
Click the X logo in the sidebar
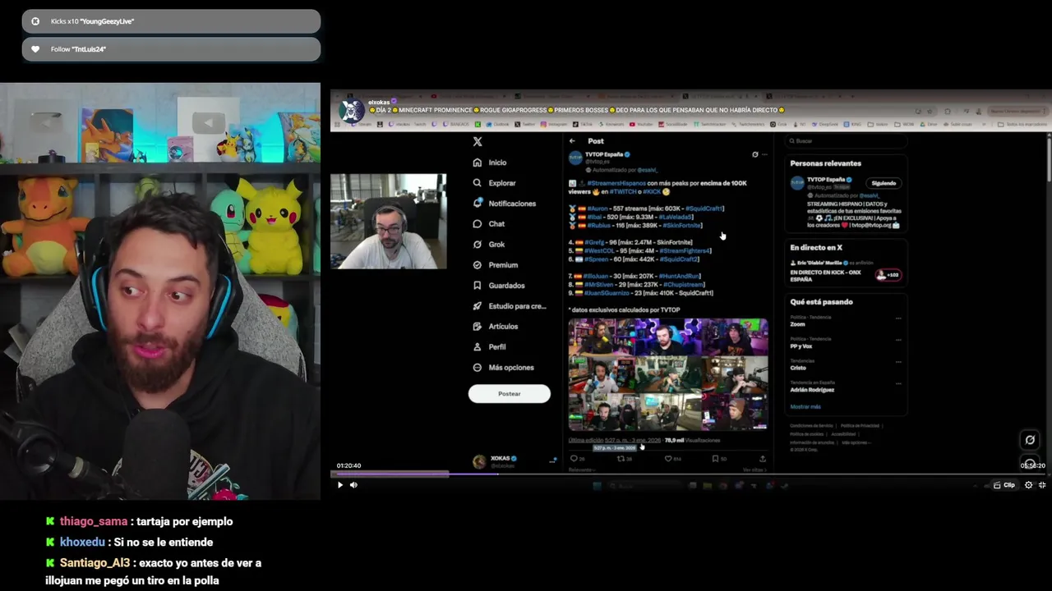tap(478, 141)
